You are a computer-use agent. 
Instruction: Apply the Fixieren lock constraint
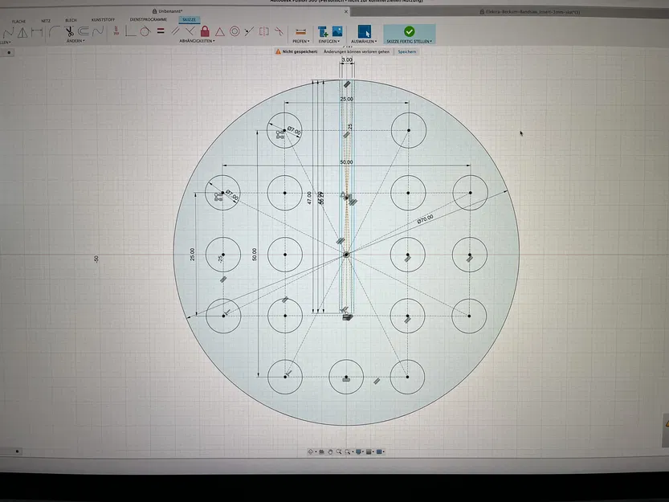click(206, 31)
